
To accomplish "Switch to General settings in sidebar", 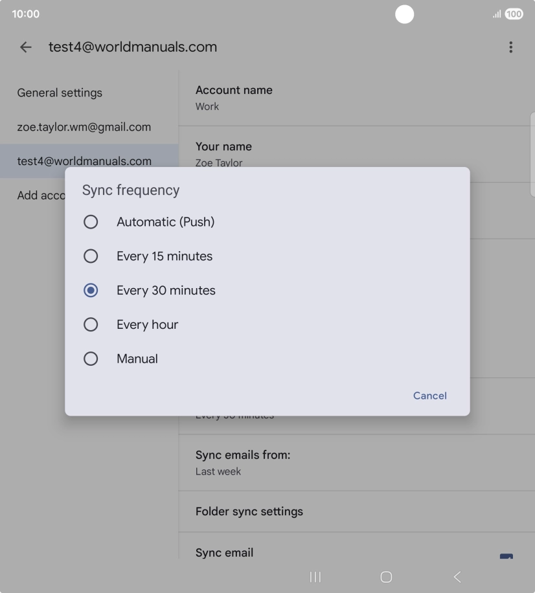I will pos(60,93).
